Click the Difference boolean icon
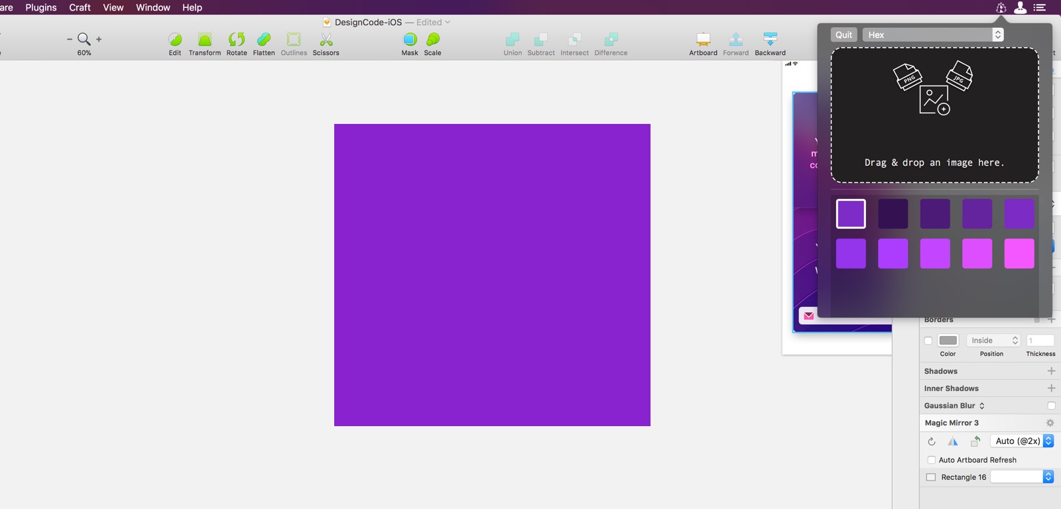The width and height of the screenshot is (1061, 509). coord(611,40)
